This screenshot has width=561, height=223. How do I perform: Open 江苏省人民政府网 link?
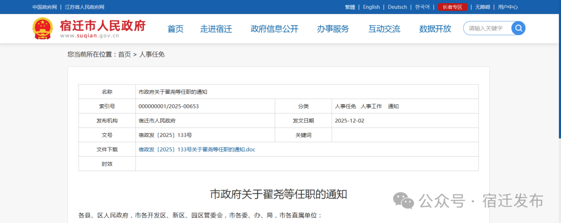[84, 7]
